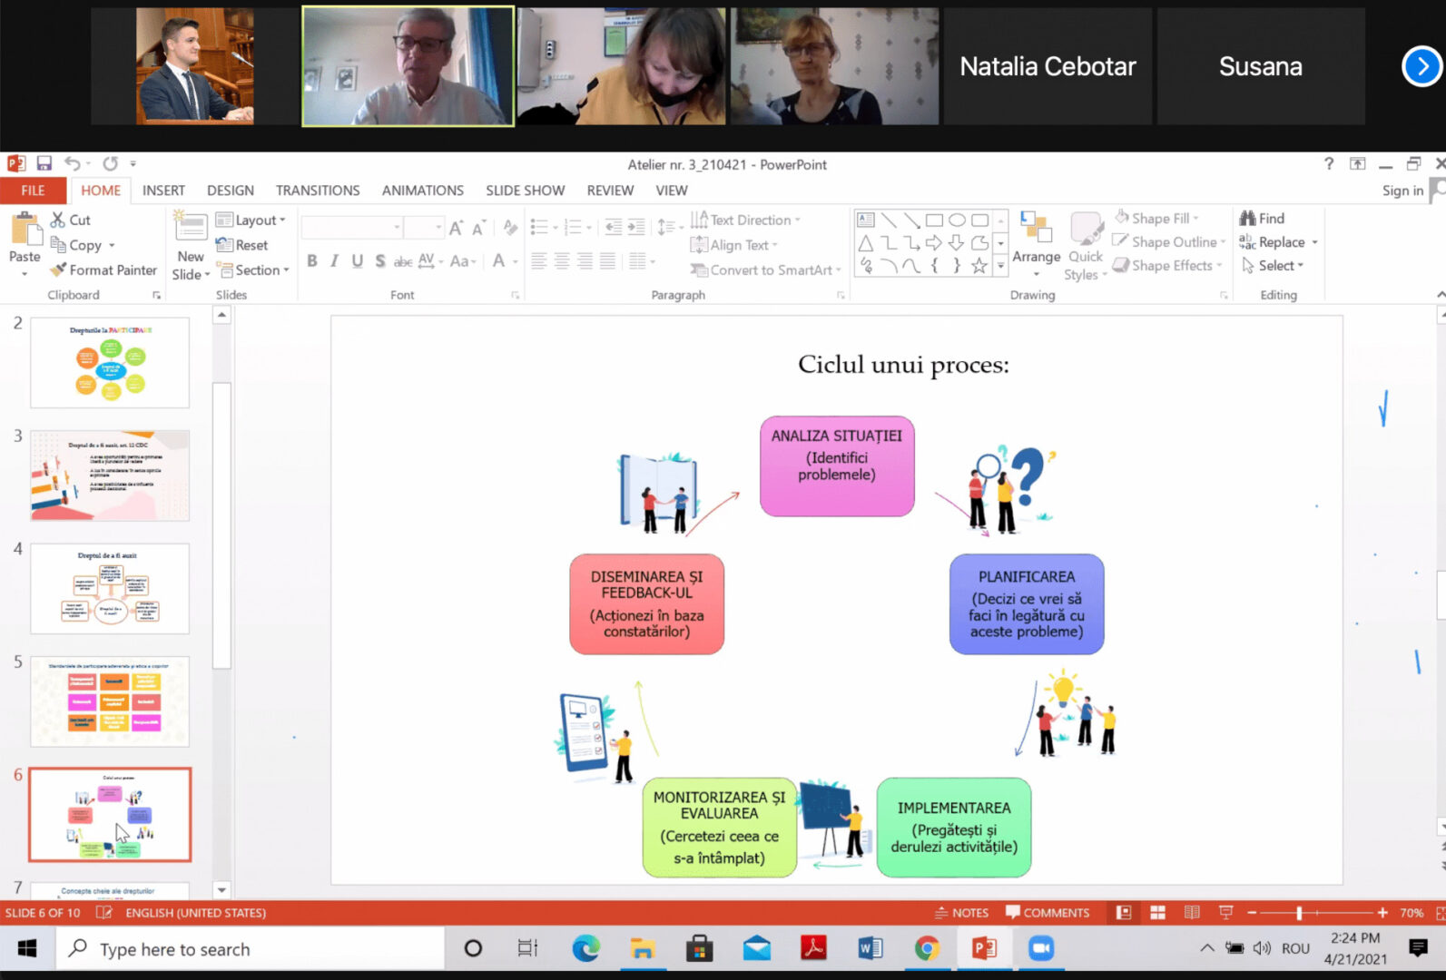Image resolution: width=1446 pixels, height=980 pixels.
Task: Open Shape Fill dropdown
Action: click(x=1157, y=219)
